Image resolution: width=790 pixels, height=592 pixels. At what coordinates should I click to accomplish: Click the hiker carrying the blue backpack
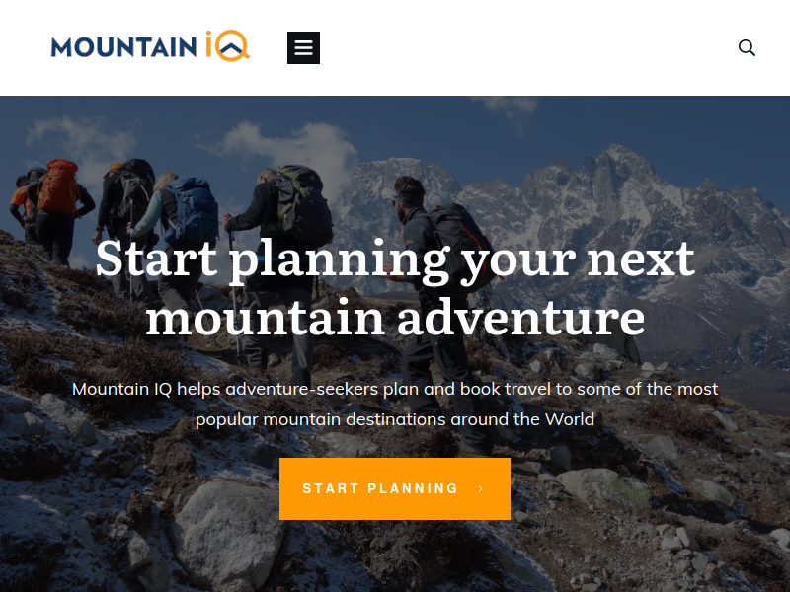183,227
